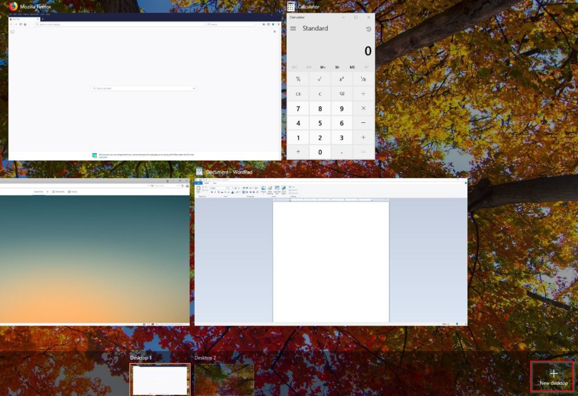
Task: Click the 1 key in Calculator
Action: [298, 137]
